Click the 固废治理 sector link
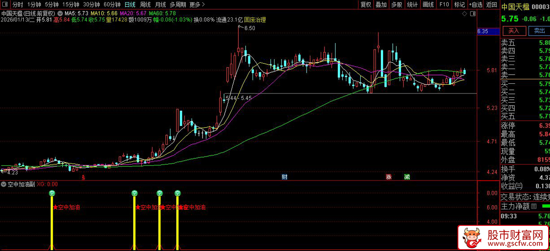The height and width of the screenshot is (251, 550). [x=256, y=20]
